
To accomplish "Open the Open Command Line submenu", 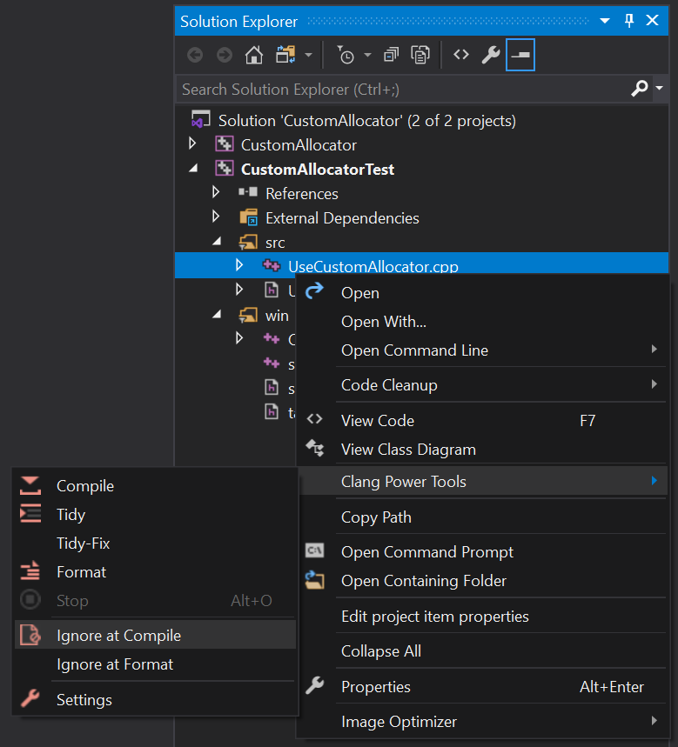I will (481, 350).
